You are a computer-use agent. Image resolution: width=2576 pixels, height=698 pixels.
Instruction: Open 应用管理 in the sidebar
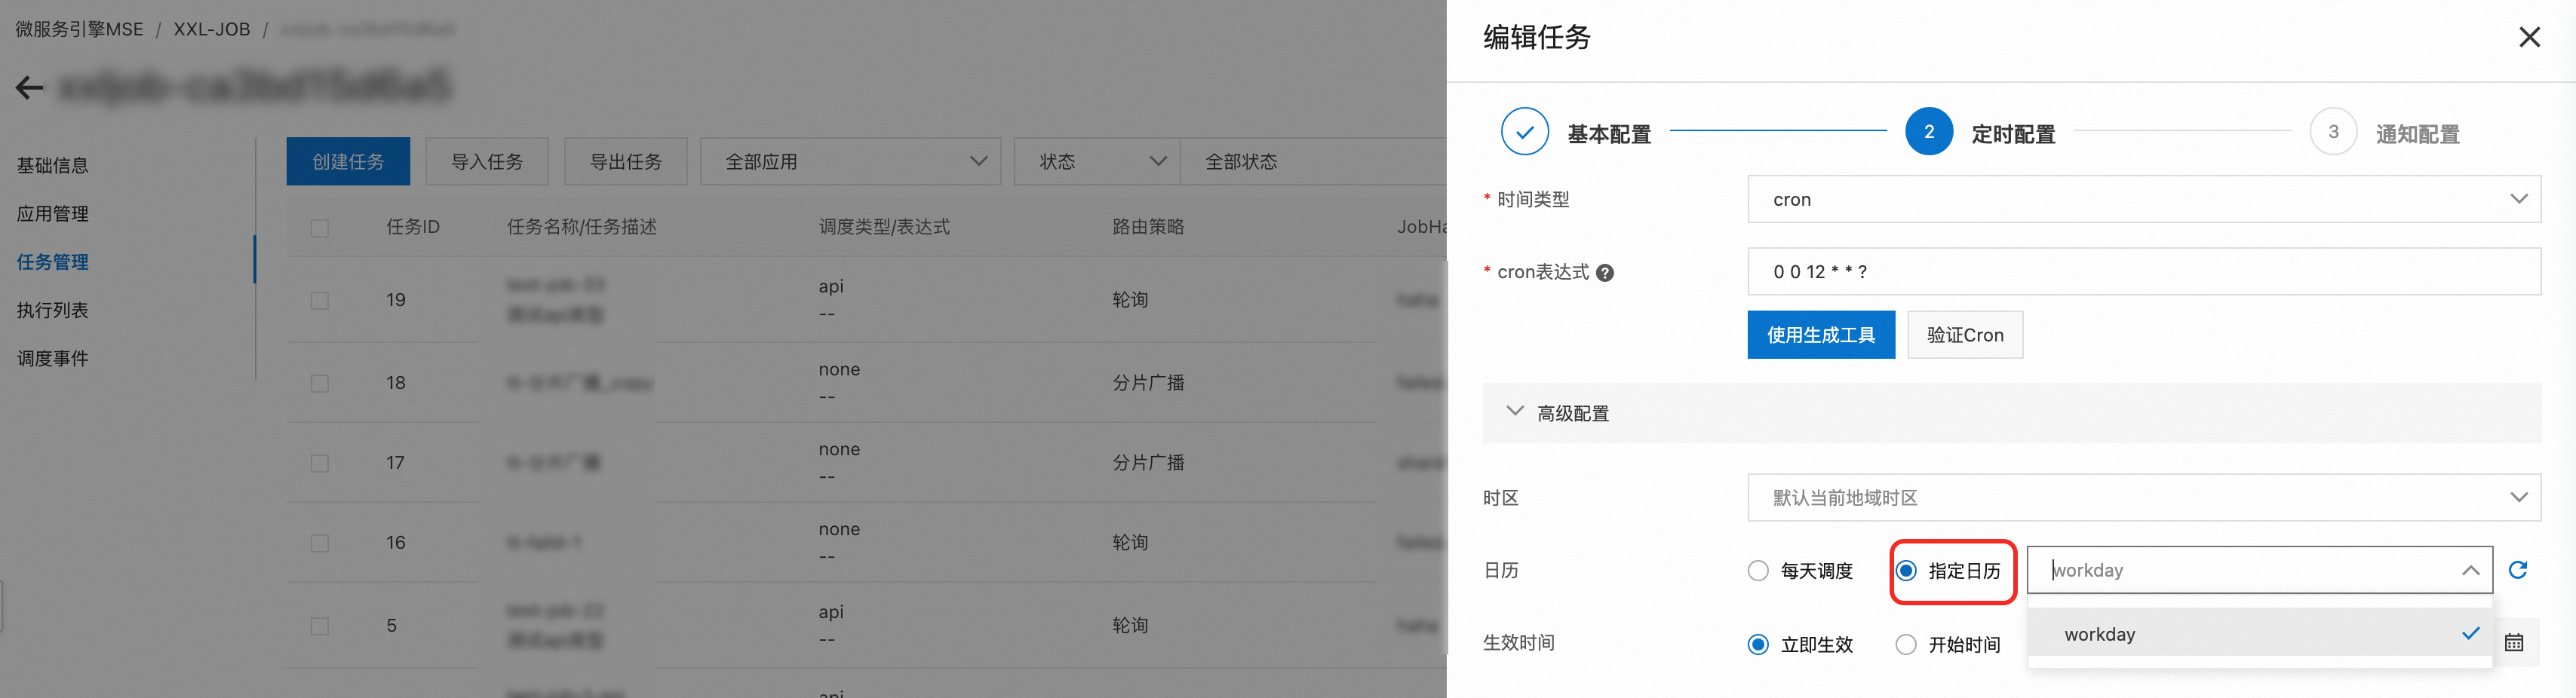click(x=53, y=214)
